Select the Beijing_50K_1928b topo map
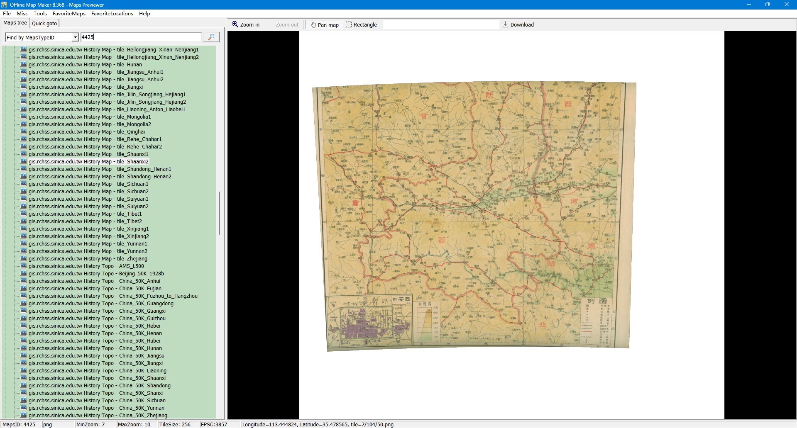Viewport: 797px width, 428px height. click(x=96, y=274)
